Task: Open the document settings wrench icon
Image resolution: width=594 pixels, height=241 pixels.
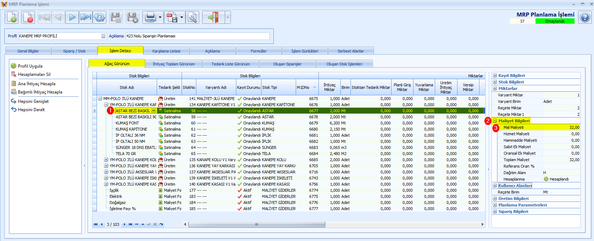Action: point(192,17)
